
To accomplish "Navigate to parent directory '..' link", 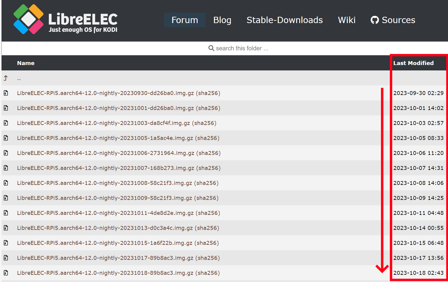I will [x=19, y=79].
